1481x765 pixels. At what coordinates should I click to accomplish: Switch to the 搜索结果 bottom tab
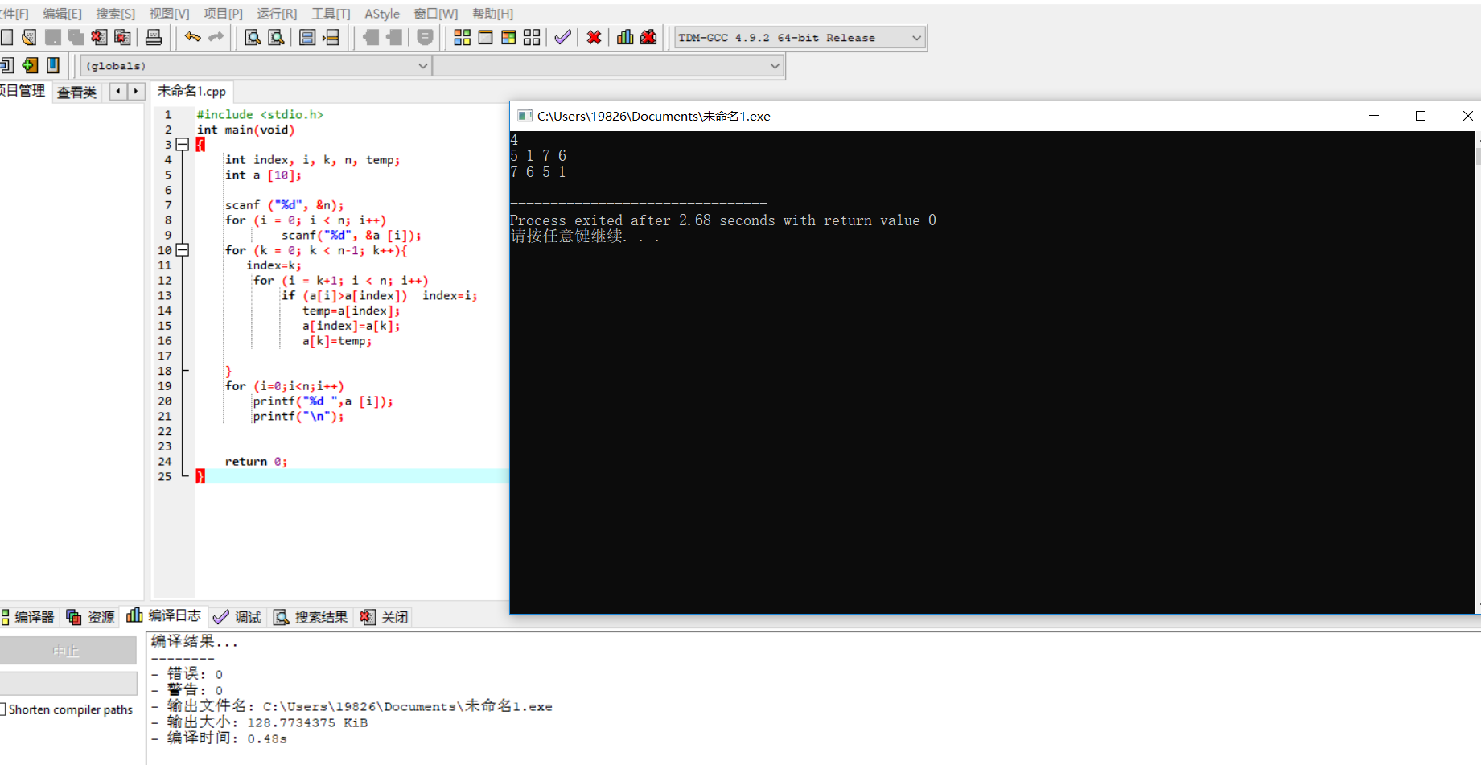[311, 617]
